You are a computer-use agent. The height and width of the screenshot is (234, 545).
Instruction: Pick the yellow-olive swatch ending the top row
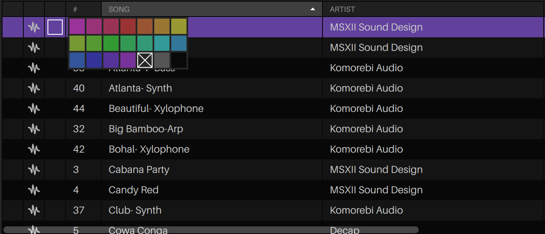[x=179, y=26]
